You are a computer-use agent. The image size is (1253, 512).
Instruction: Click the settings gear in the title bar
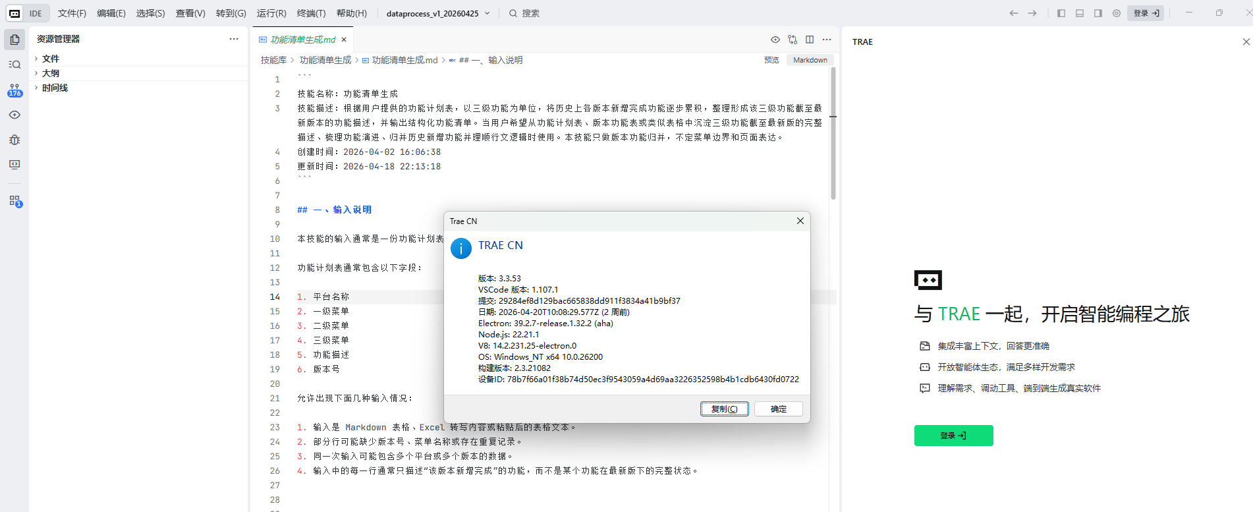(1117, 13)
